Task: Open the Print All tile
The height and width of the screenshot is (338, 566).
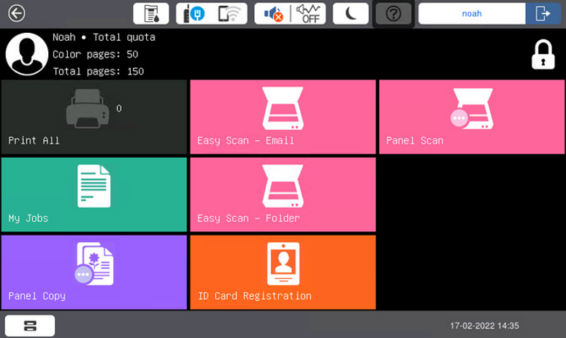Action: (94, 117)
